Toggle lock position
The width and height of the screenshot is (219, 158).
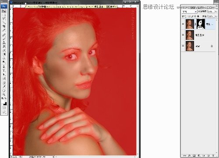tap(195, 16)
